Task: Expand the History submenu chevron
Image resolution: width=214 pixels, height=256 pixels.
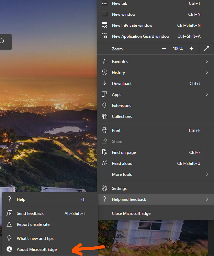Action: click(206, 73)
